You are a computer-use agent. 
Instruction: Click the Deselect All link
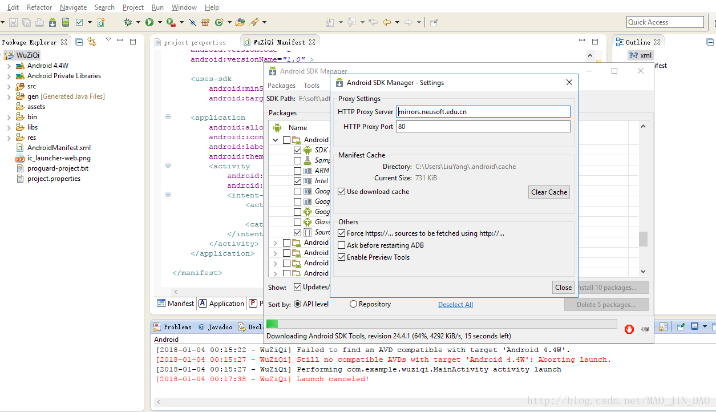(x=455, y=305)
